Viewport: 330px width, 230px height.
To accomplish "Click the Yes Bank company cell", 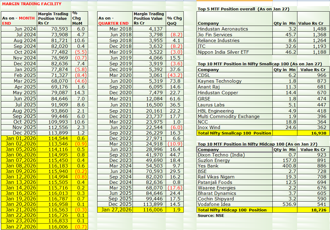I will click(x=234, y=166).
